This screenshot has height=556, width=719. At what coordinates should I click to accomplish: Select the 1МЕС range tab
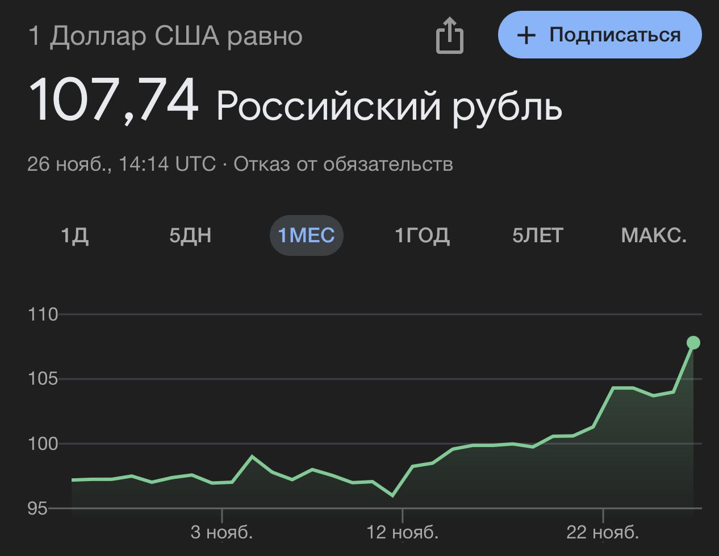pos(306,235)
